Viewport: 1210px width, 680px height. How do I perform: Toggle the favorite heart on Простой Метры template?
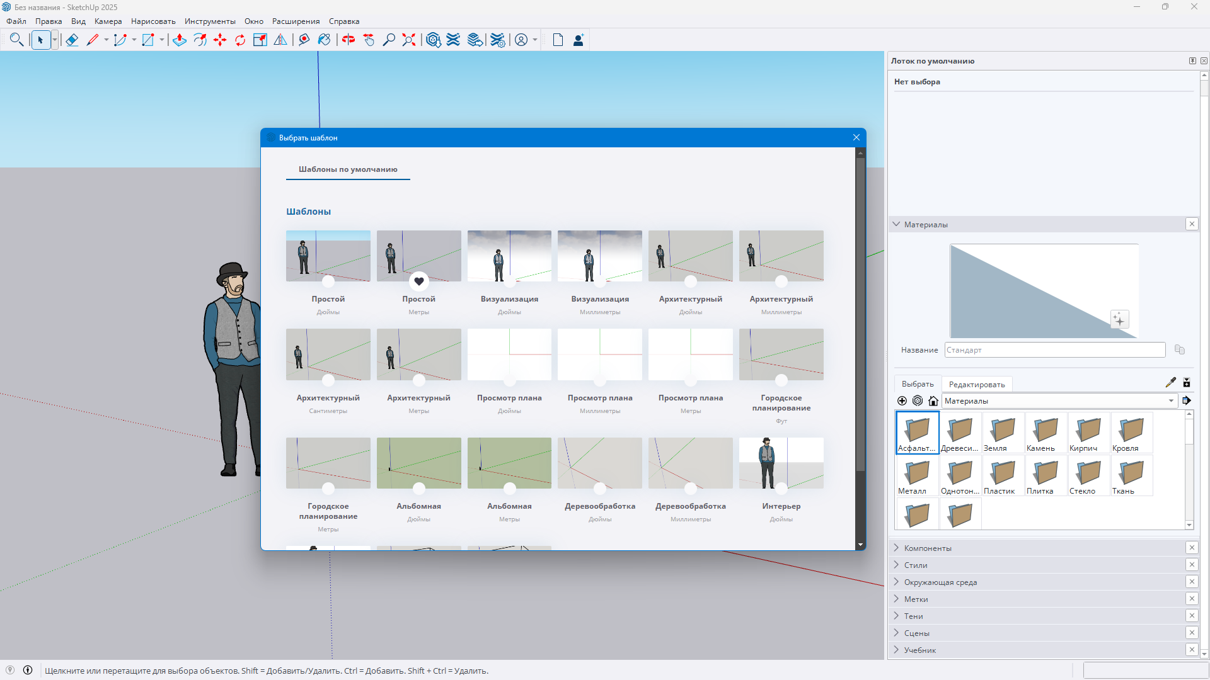coord(419,281)
